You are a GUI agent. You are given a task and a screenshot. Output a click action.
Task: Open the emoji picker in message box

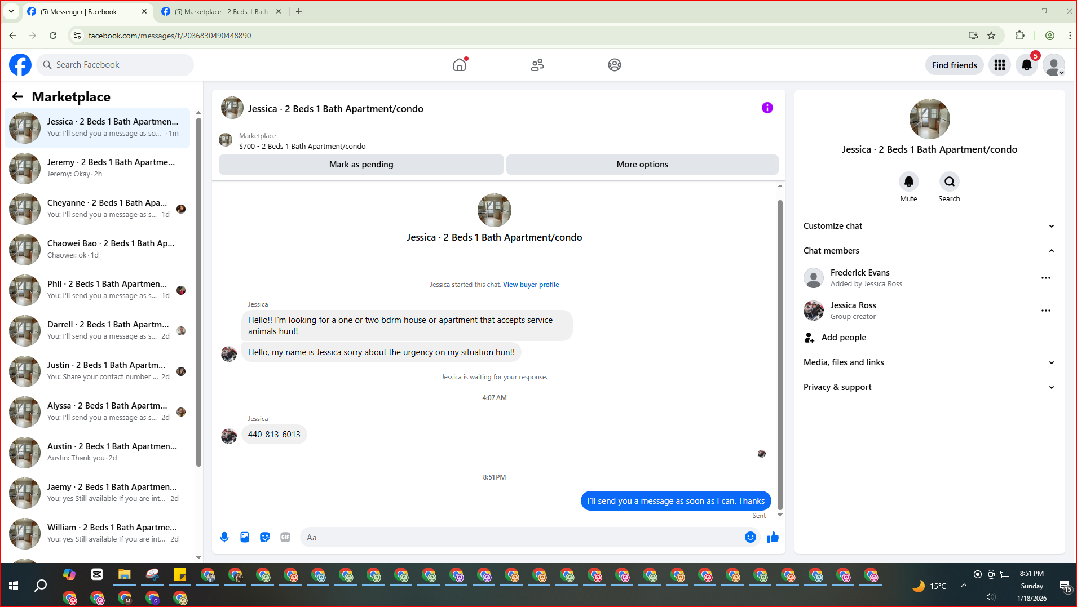point(750,537)
